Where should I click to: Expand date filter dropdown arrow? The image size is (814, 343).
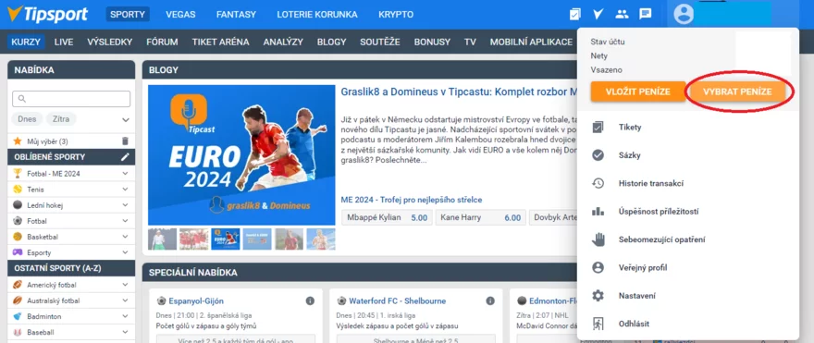pos(125,120)
